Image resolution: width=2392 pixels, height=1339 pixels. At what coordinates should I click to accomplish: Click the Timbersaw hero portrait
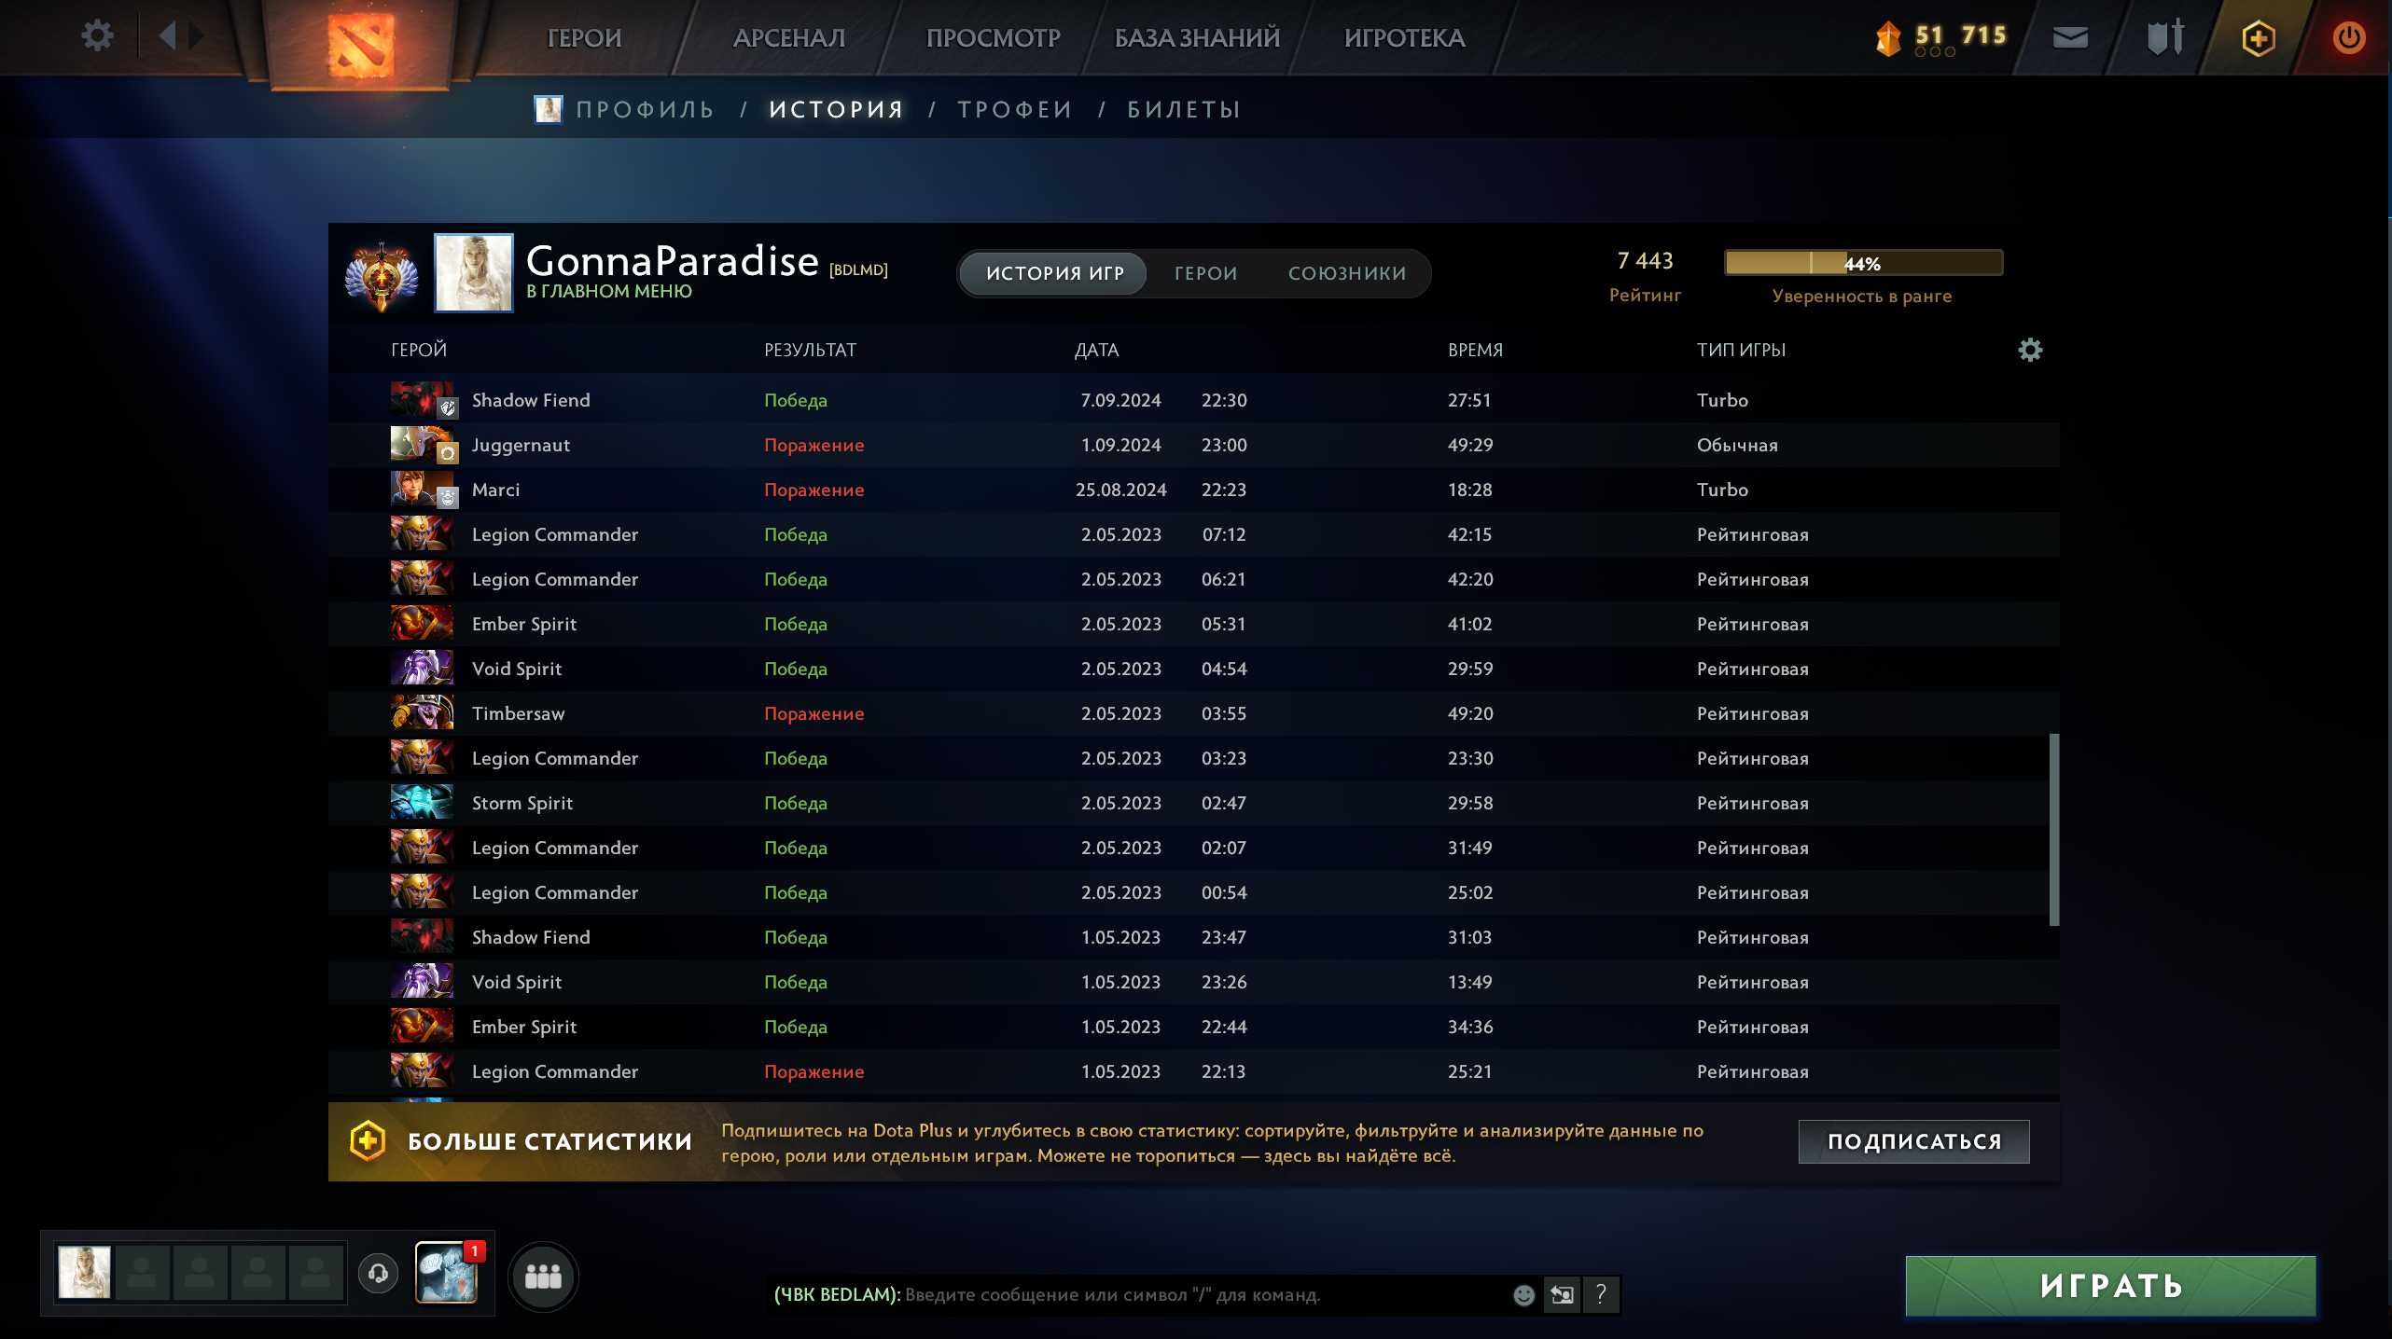click(422, 713)
